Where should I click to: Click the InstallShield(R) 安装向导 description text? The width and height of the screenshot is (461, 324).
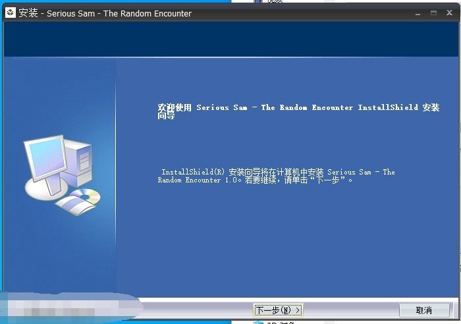276,176
